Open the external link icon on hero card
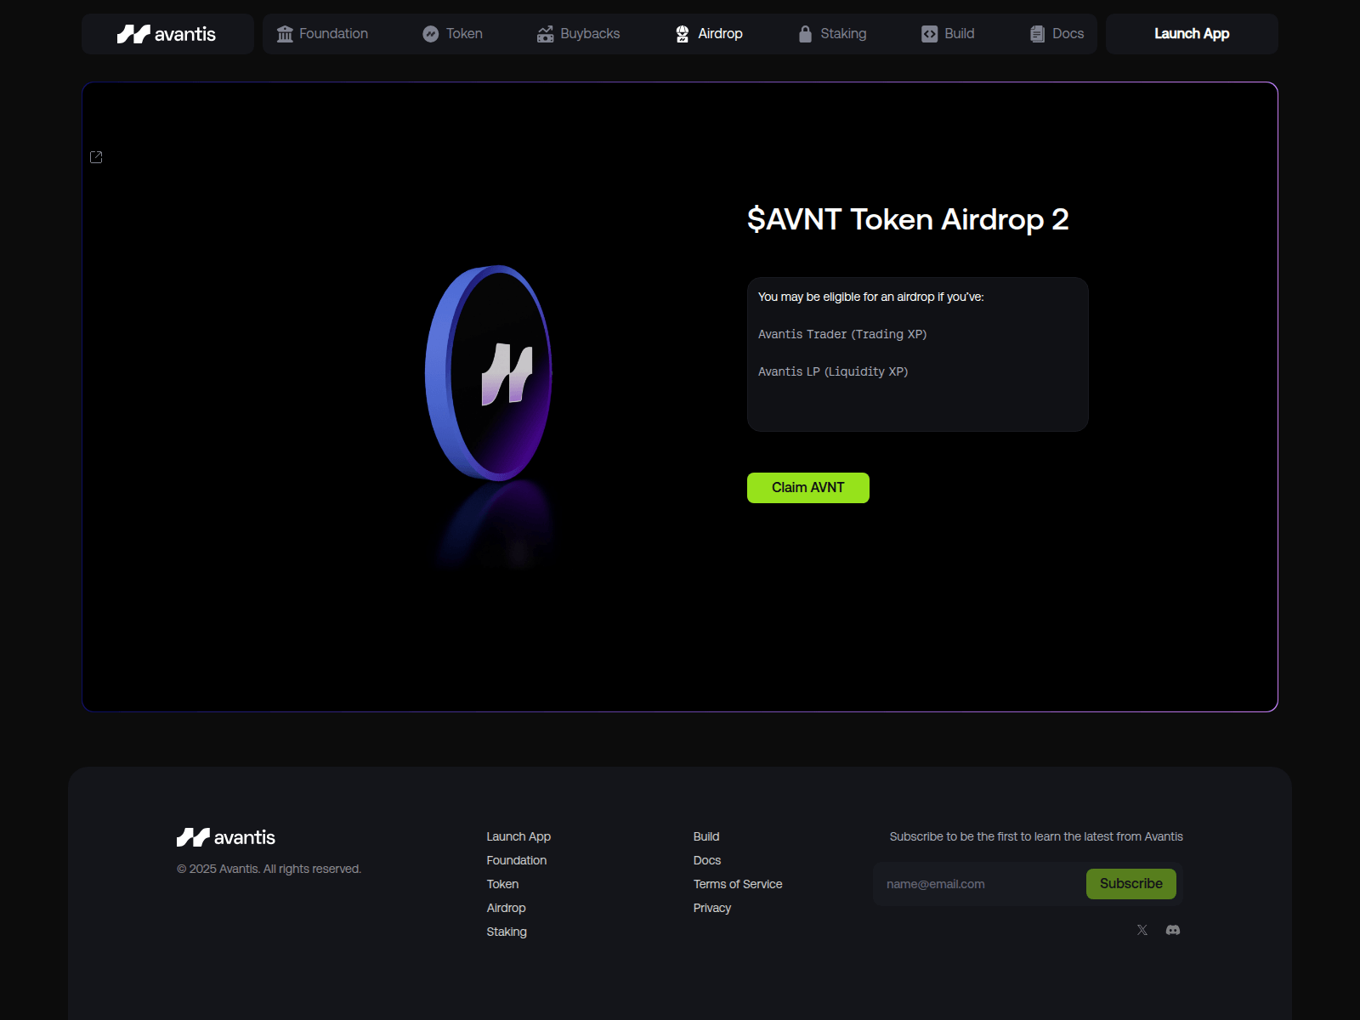 tap(96, 156)
